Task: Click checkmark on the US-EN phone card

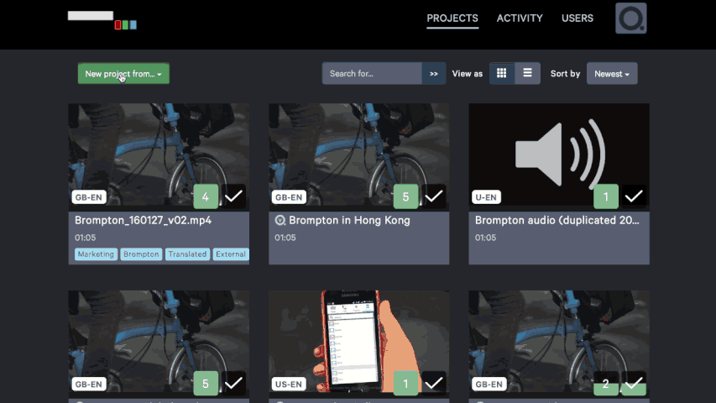Action: point(433,384)
